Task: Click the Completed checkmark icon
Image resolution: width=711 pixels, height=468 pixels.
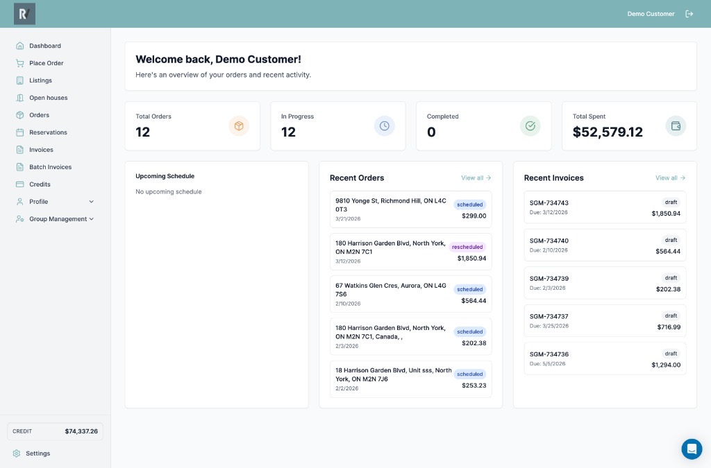Action: click(530, 125)
